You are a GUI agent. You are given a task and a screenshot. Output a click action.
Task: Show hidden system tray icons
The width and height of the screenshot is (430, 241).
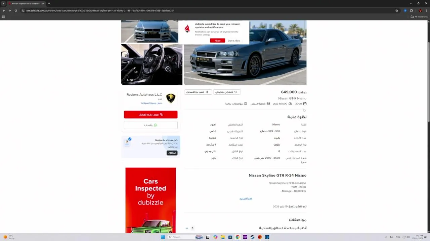tap(386, 237)
